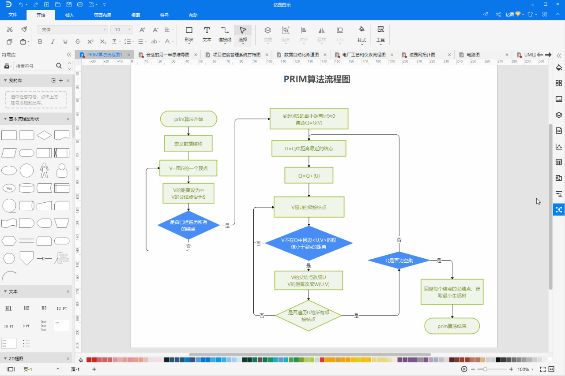Viewport: 565px width, 376px height.
Task: Toggle strikethrough formatting
Action: click(78, 42)
